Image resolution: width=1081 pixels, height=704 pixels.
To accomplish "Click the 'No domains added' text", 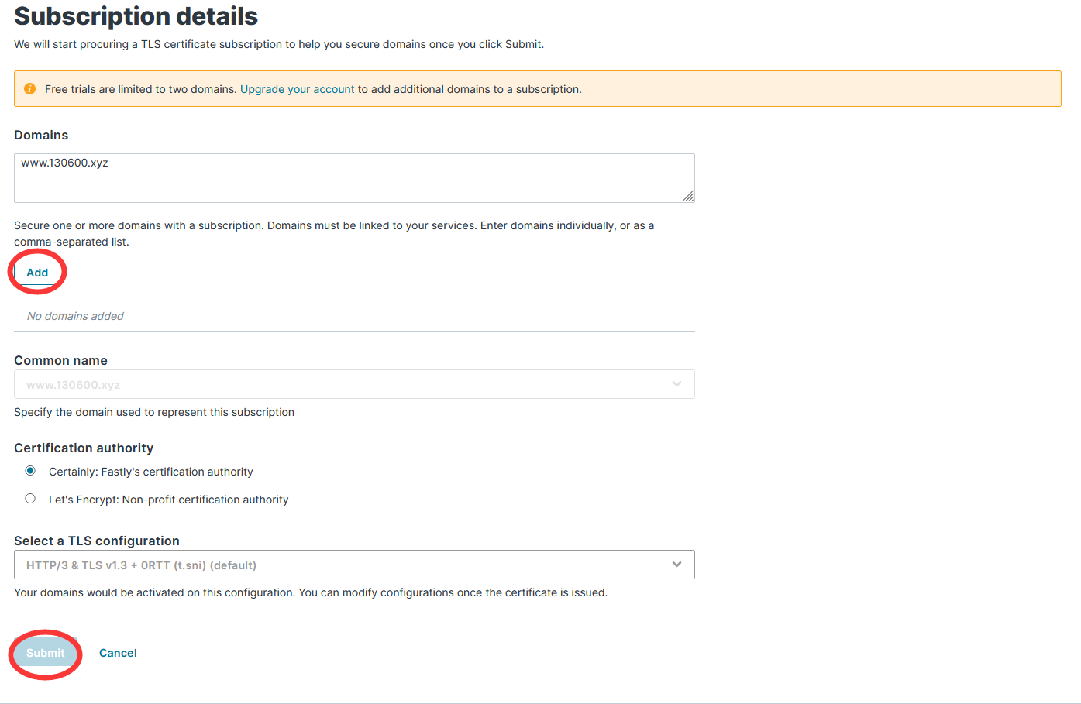I will [75, 316].
